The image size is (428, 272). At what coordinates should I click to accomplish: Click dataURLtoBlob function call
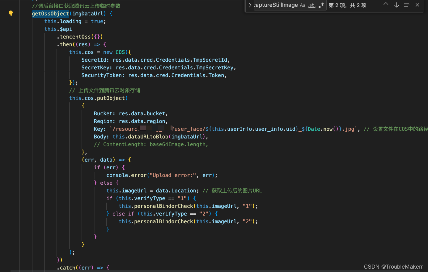[x=148, y=137]
